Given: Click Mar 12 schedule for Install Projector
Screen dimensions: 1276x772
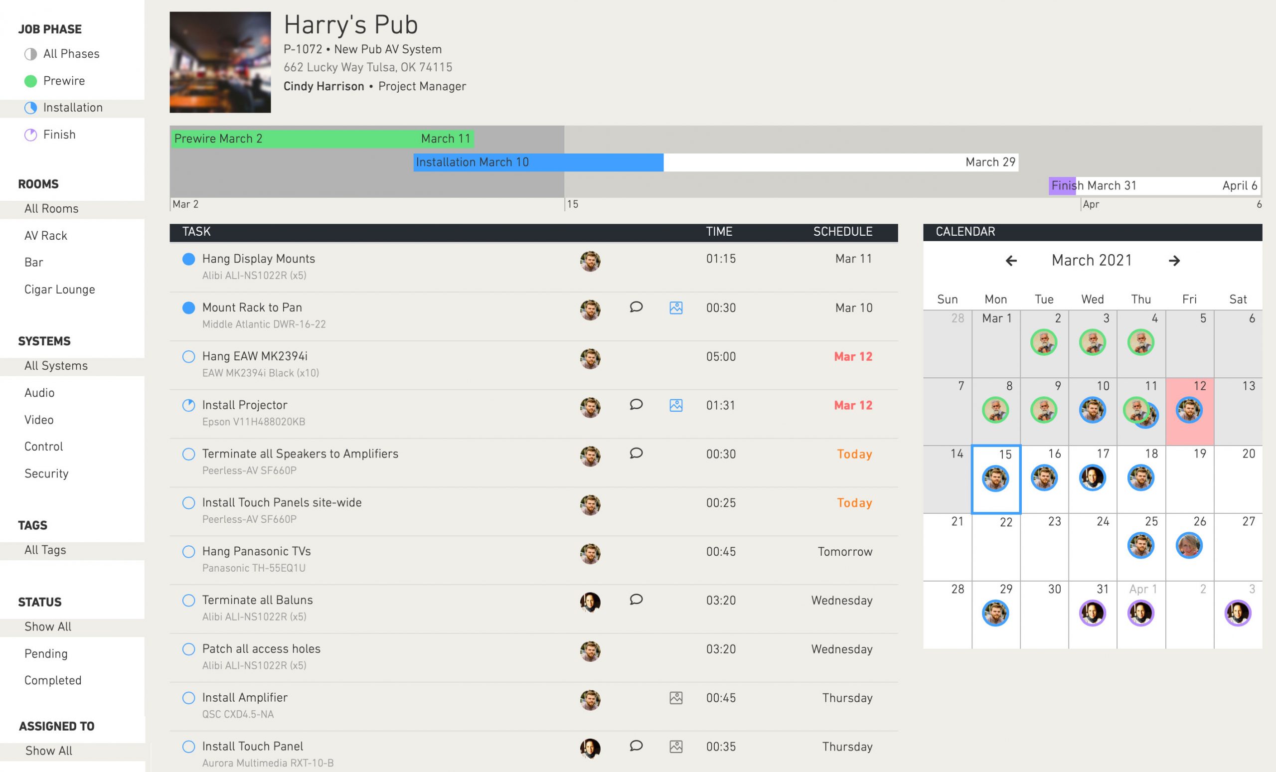Looking at the screenshot, I should (x=853, y=405).
